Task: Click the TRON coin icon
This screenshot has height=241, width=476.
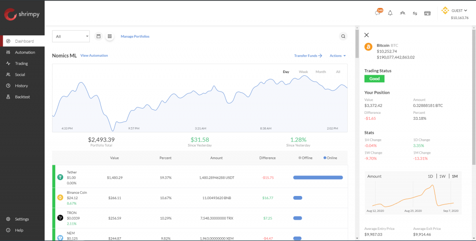Action: point(60,218)
